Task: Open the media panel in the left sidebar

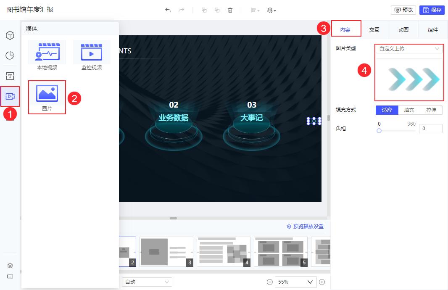Action: (10, 96)
